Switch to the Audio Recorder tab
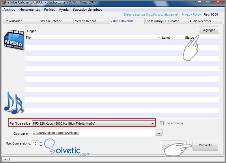The image size is (226, 163). pos(206,21)
